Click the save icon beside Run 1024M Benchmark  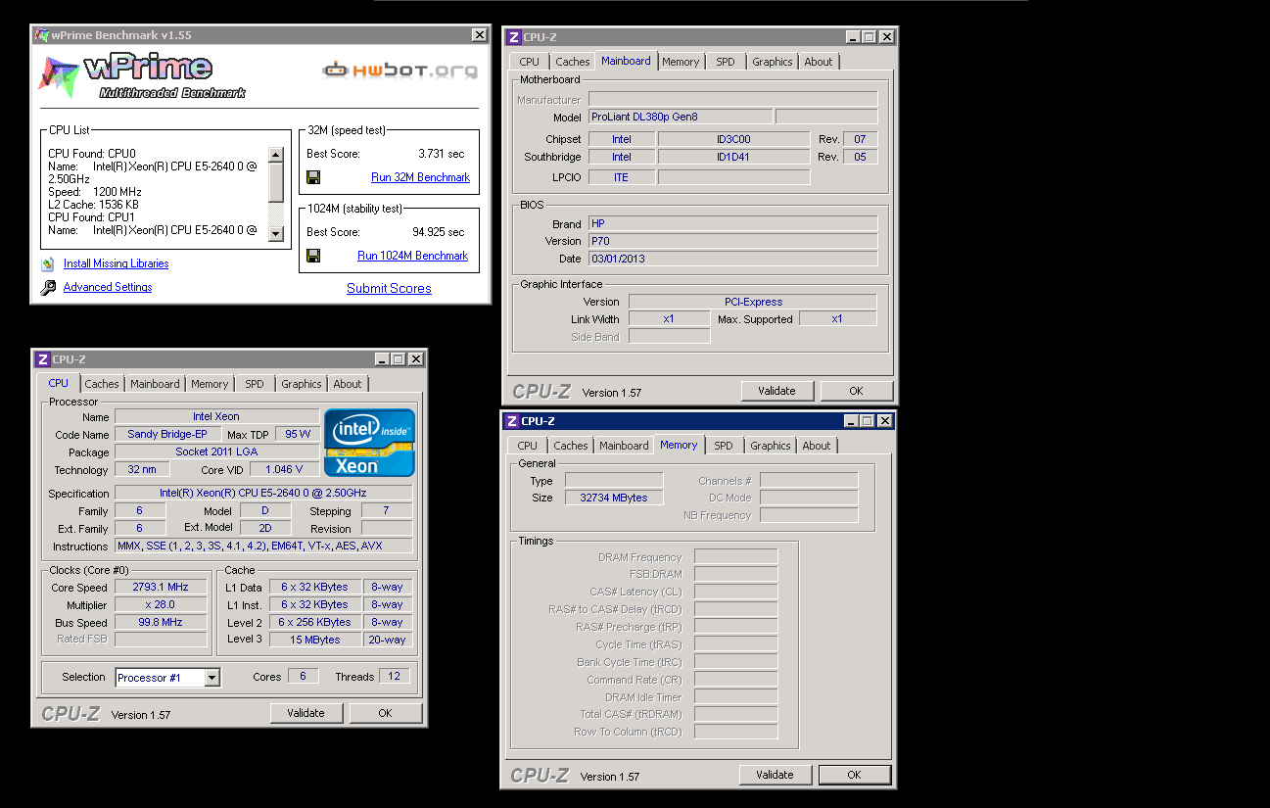tap(313, 256)
